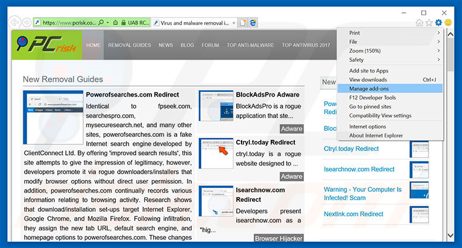Close the Virus and malware removal tab
Screen dimensions: 462x248
pyautogui.click(x=234, y=23)
